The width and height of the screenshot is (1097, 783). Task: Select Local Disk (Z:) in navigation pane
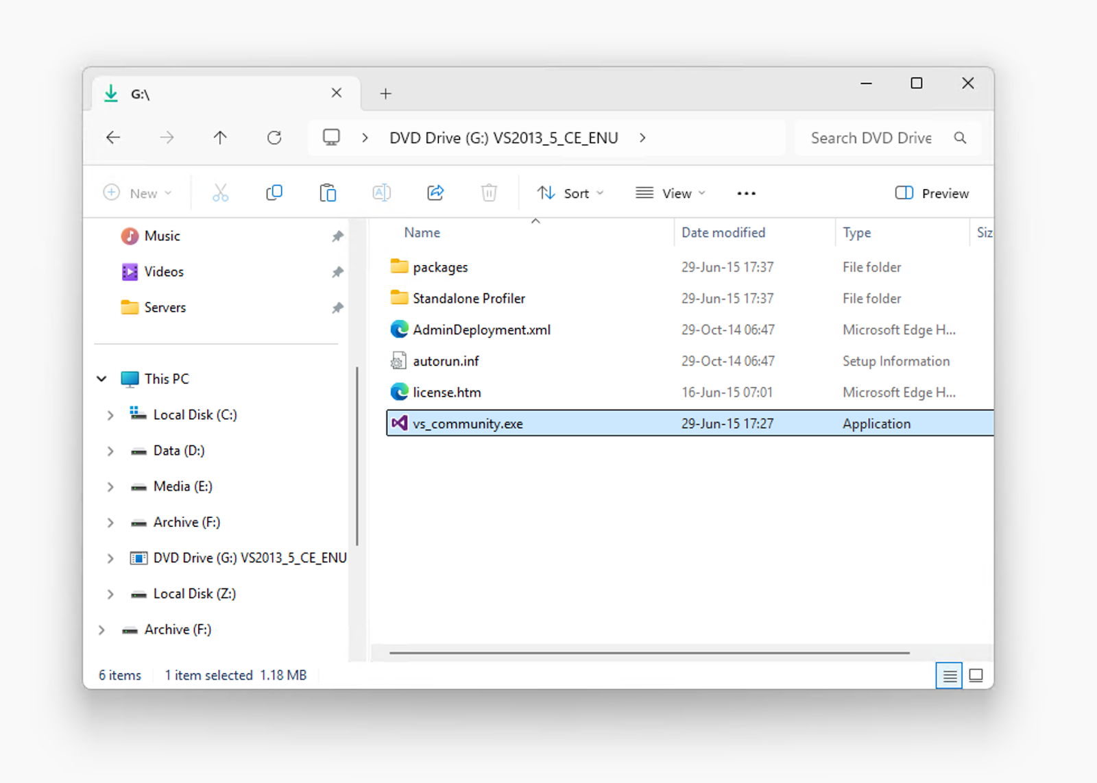point(195,594)
